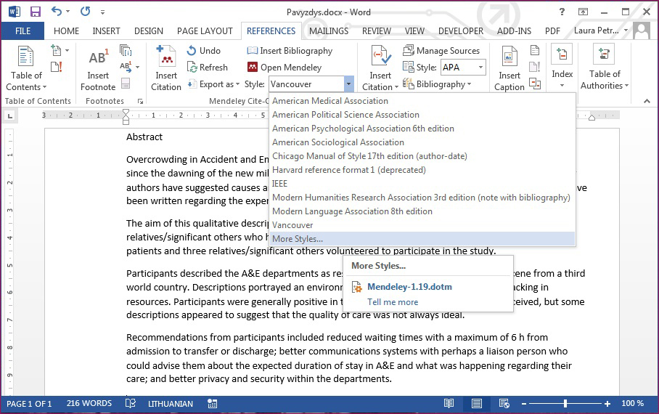The image size is (659, 414).
Task: Choose Insert Bibliography button
Action: (x=289, y=51)
